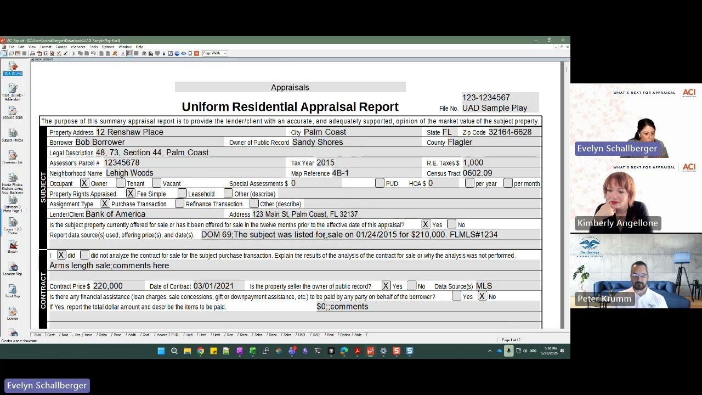This screenshot has width=702, height=395.
Task: Open Bathroom 3 Photo Page in sidebar
Action: 12,204
